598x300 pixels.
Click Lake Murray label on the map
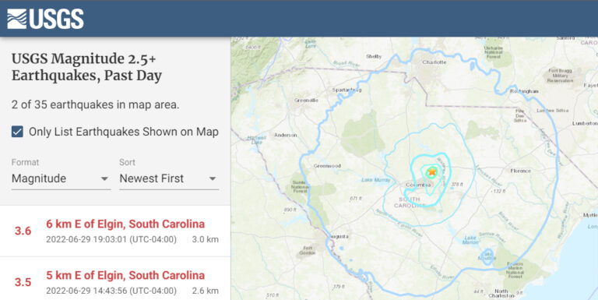tap(375, 180)
